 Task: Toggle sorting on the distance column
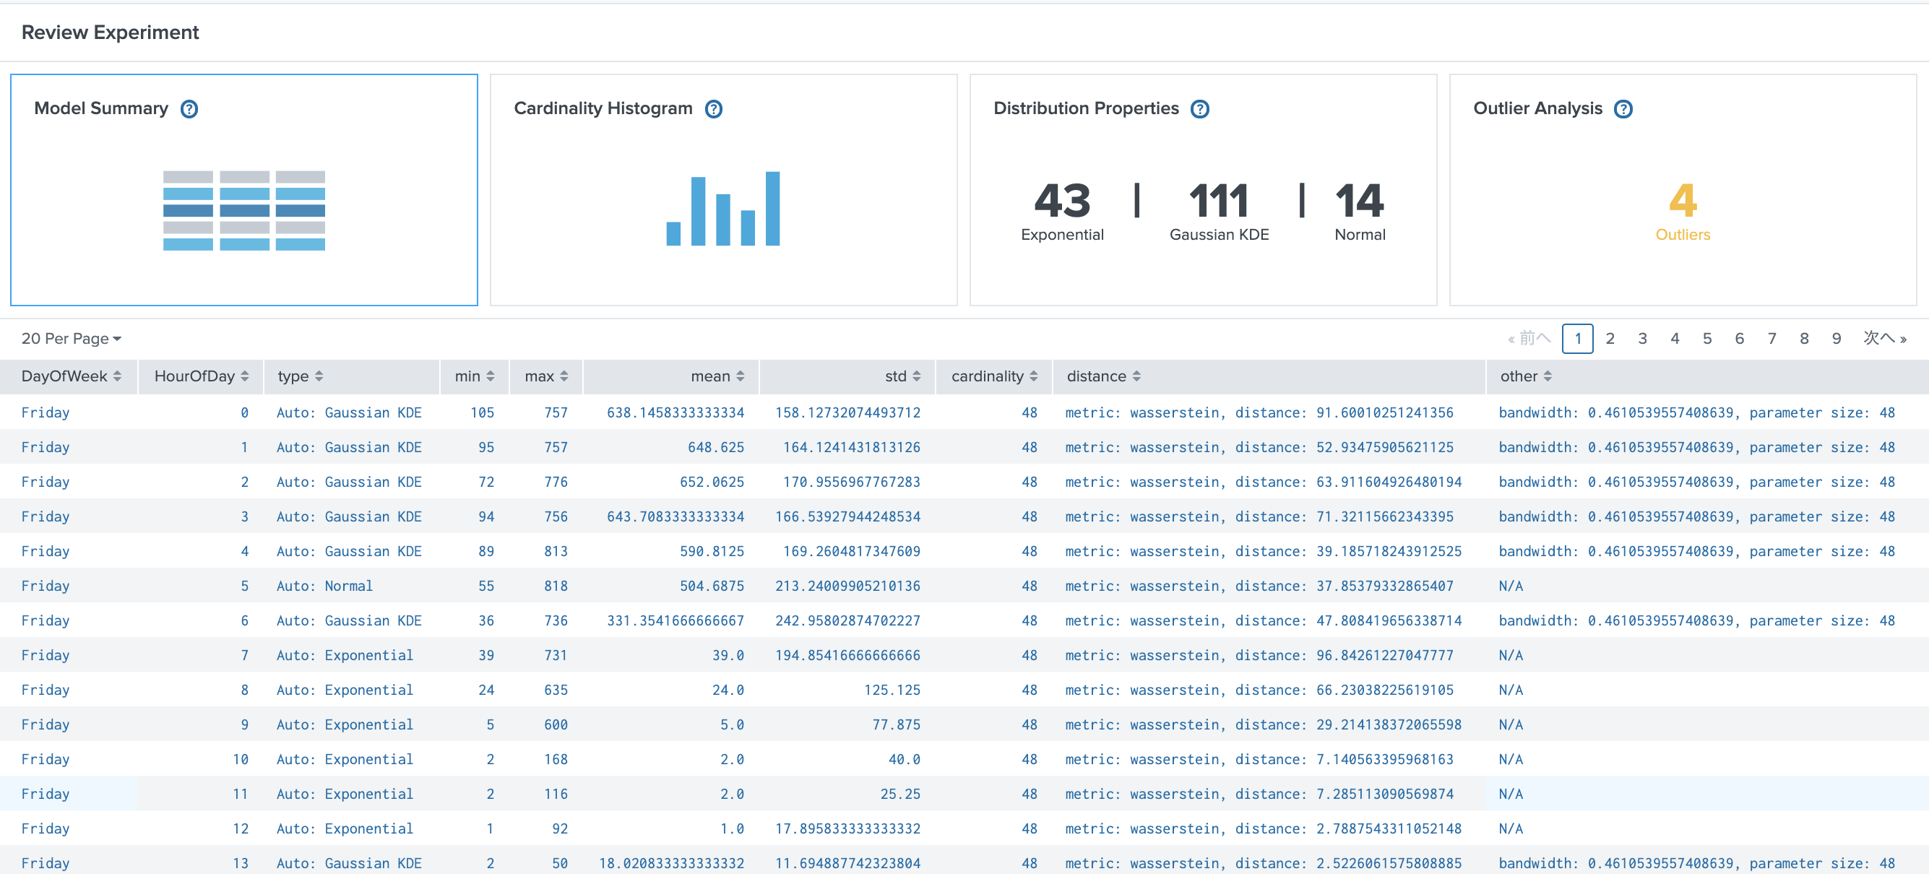pos(1137,376)
